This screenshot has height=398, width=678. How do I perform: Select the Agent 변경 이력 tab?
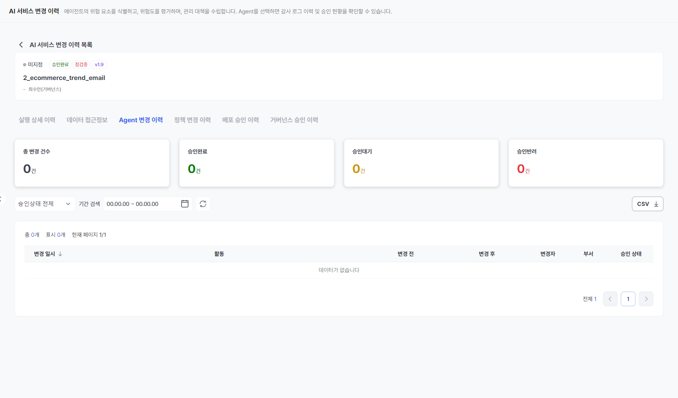coord(141,120)
